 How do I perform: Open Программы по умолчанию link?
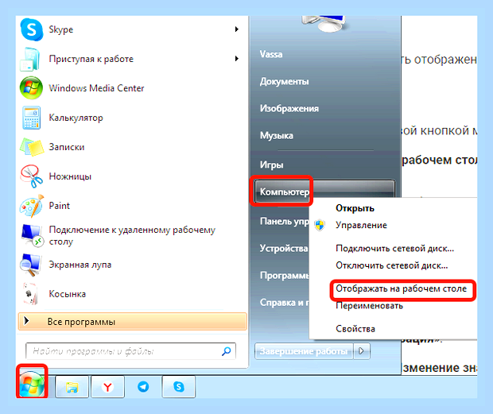click(284, 276)
